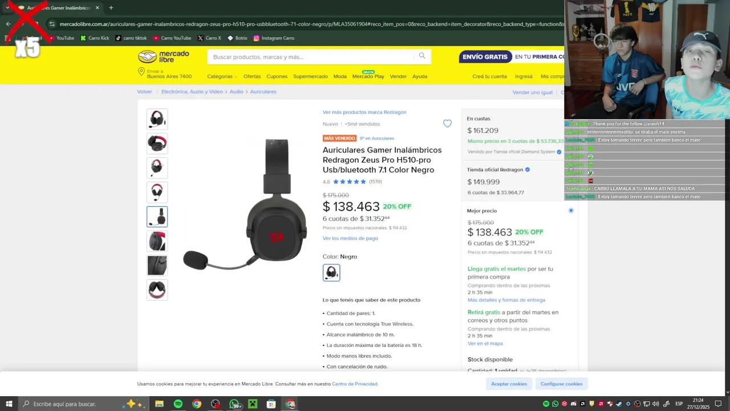
Task: Open the Centro de Privacidad link
Action: (355, 384)
